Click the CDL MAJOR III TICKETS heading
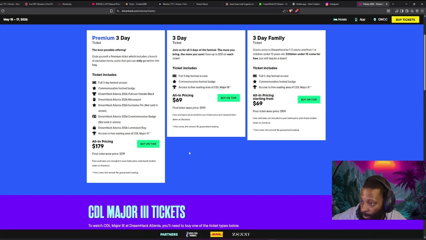The height and width of the screenshot is (240, 426). pos(137,212)
